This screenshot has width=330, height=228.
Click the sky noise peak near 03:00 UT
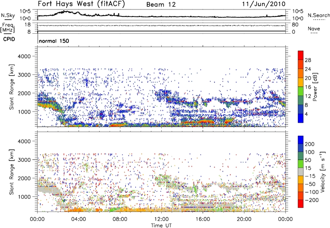pos(66,12)
